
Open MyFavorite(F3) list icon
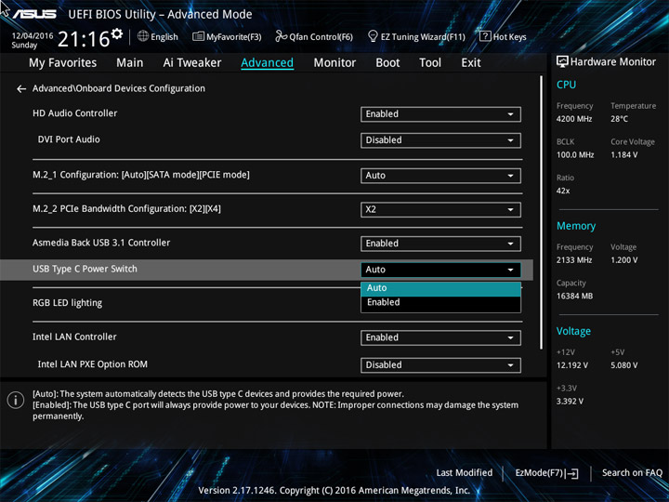coord(198,36)
